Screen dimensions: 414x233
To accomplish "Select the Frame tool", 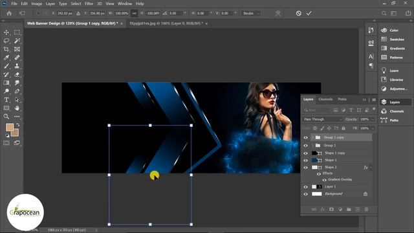I will (x=17, y=49).
